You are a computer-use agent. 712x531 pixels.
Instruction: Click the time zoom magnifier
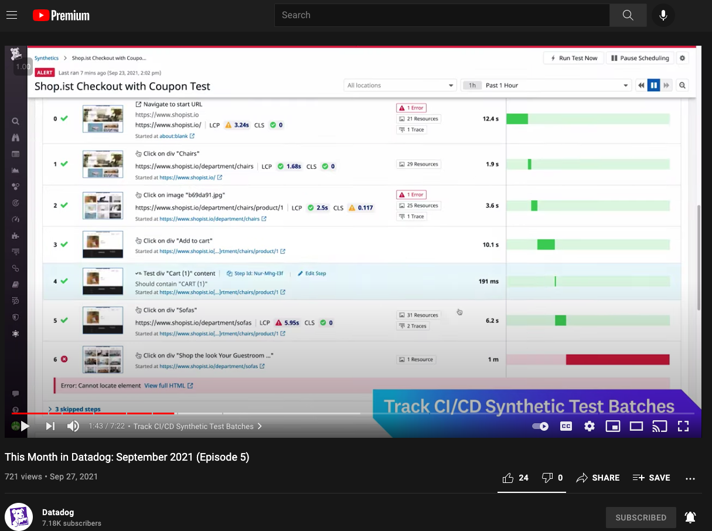pyautogui.click(x=683, y=86)
